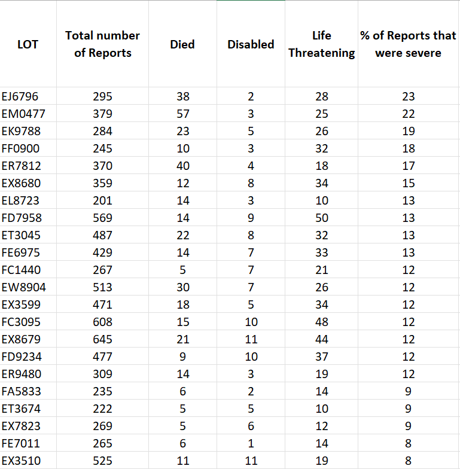Select Life Threatening value 50 for FD7958

[x=322, y=218]
